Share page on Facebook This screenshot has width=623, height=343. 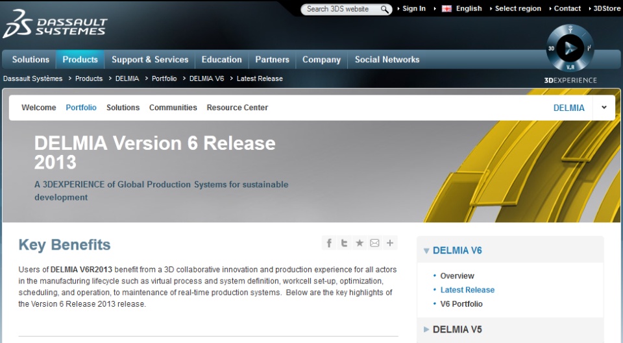[x=329, y=243]
